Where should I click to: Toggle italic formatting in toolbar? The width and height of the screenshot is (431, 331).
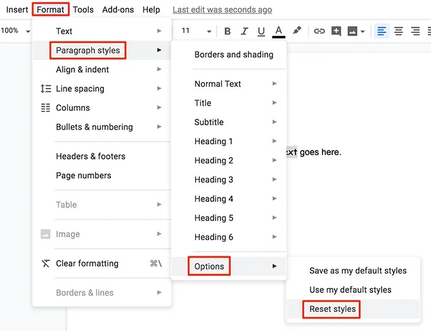point(245,31)
